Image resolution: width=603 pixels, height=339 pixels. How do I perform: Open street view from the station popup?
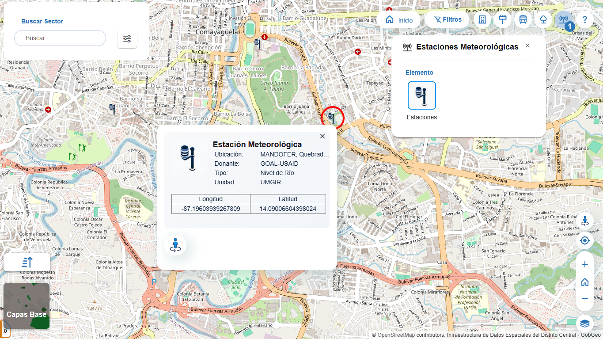click(175, 245)
